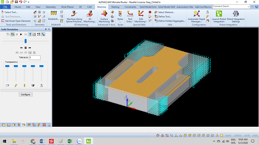
Task: Open the Automatic Rapid Manager
Action: [196, 16]
